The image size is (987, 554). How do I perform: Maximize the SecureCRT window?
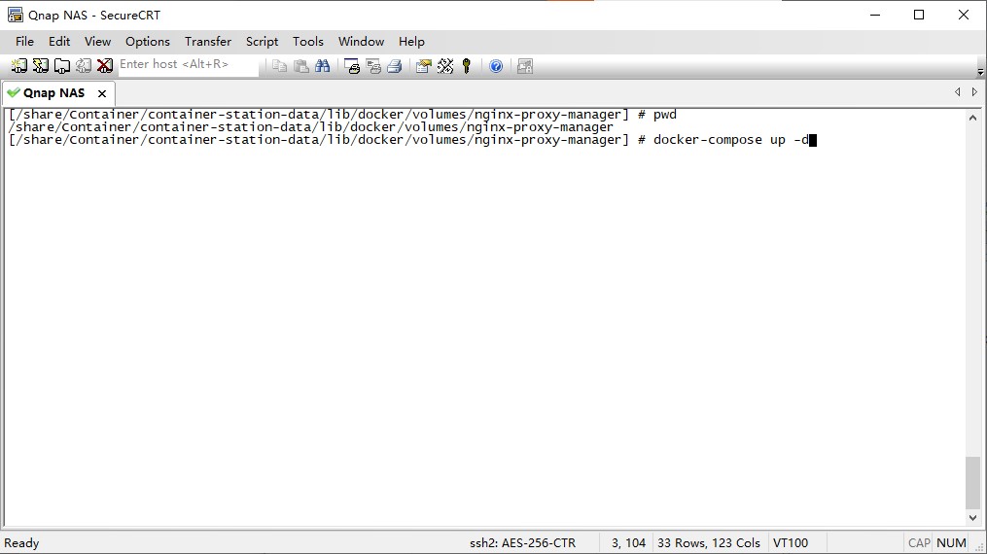919,15
